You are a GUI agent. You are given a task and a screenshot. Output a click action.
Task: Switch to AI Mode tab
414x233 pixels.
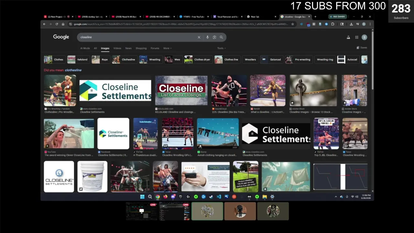pyautogui.click(x=85, y=48)
